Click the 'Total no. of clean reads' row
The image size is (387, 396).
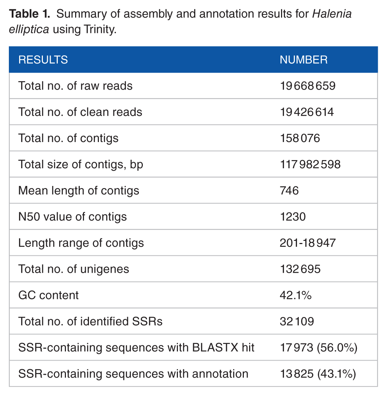[193, 112]
